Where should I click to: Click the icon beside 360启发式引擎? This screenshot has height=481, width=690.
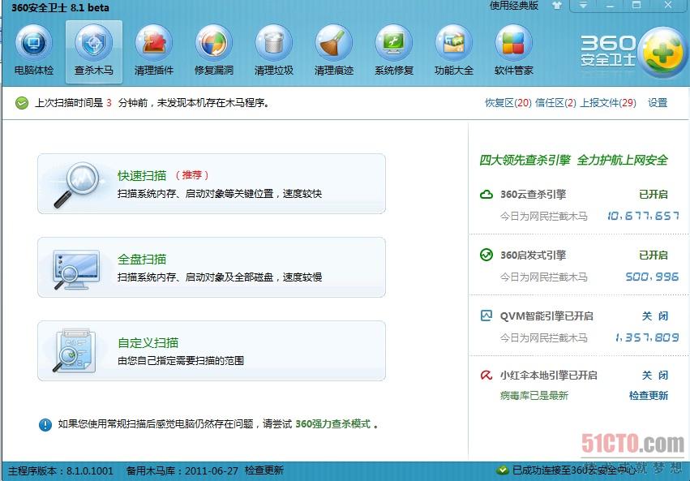[x=486, y=255]
